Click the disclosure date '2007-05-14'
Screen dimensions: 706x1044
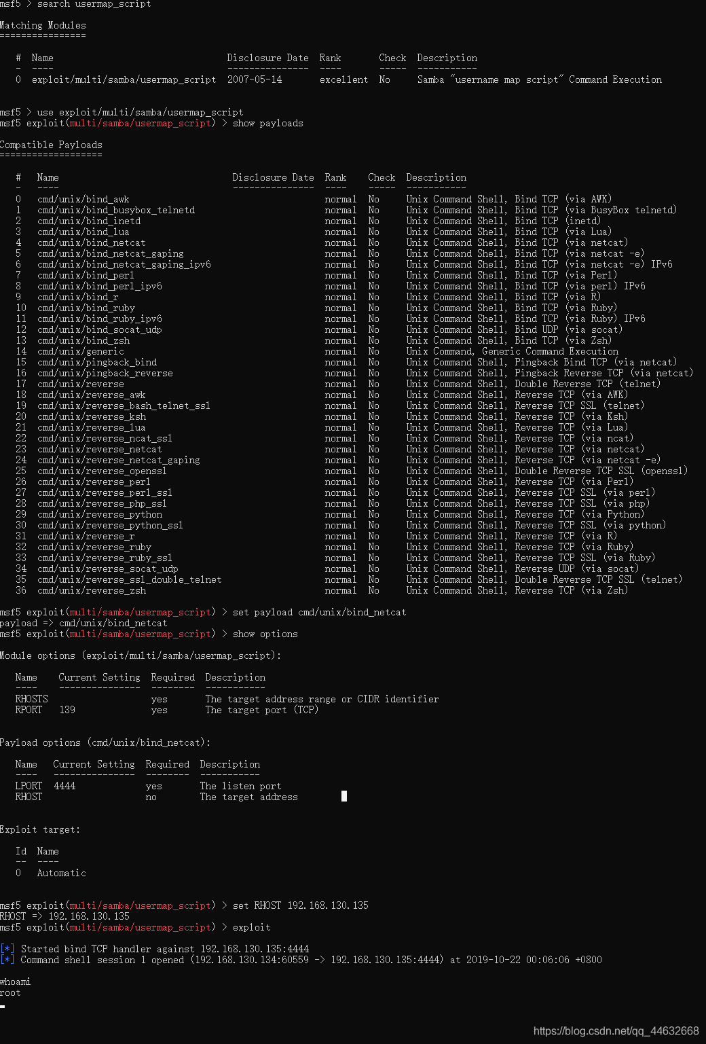[255, 79]
